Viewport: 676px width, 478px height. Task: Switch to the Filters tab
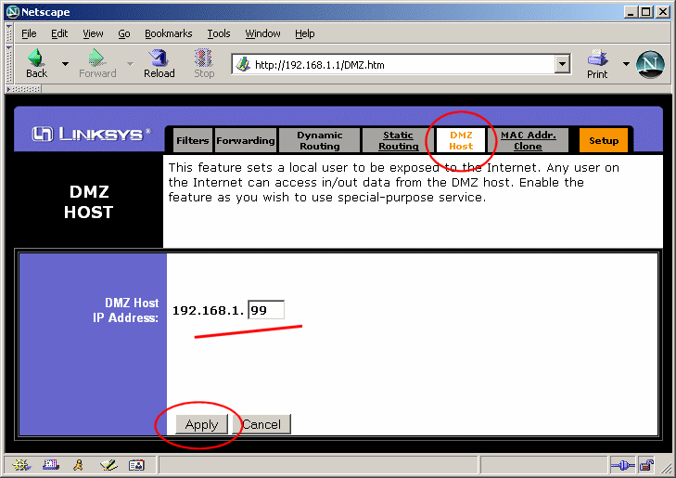pyautogui.click(x=192, y=140)
